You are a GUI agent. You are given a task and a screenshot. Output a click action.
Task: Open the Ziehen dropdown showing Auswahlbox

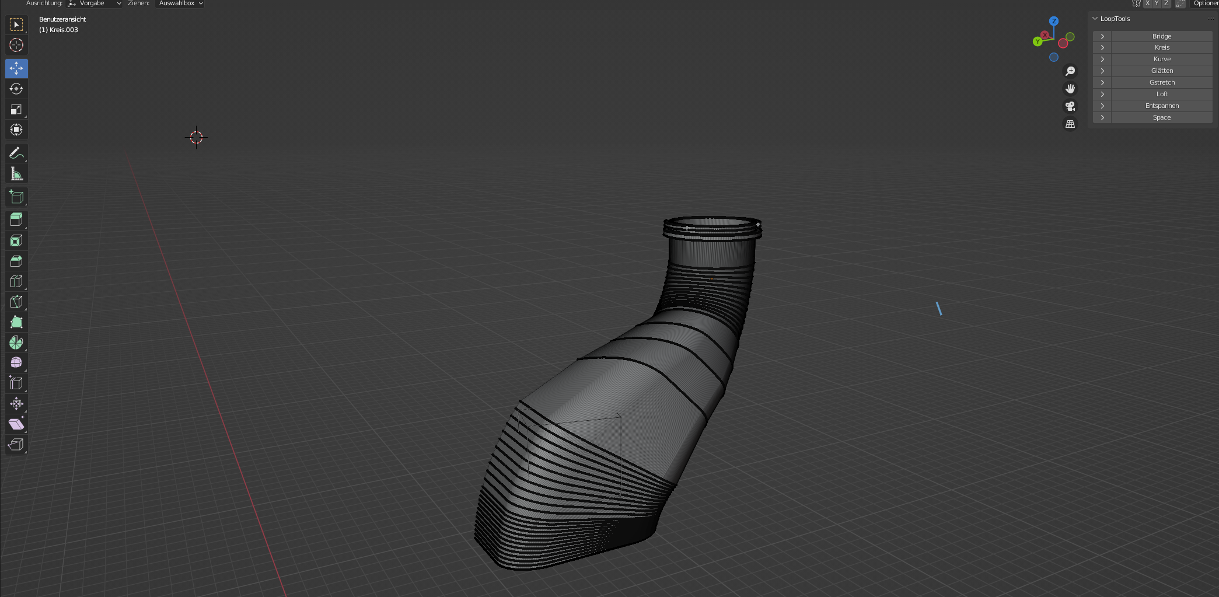click(x=181, y=4)
